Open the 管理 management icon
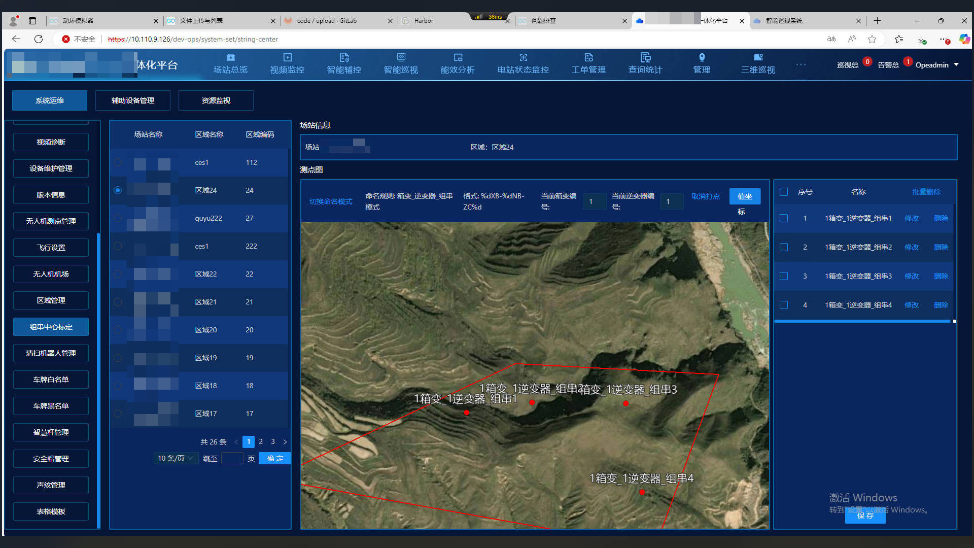 pyautogui.click(x=702, y=57)
